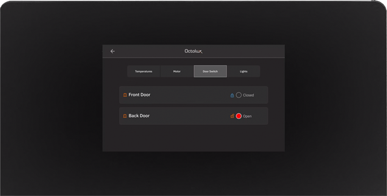Toggle the Front Door status indicator circle
The width and height of the screenshot is (387, 196).
pos(239,95)
